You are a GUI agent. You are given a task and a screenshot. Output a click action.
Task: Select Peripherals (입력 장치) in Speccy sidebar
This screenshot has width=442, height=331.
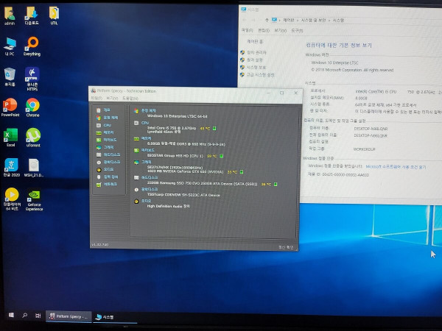[107, 177]
